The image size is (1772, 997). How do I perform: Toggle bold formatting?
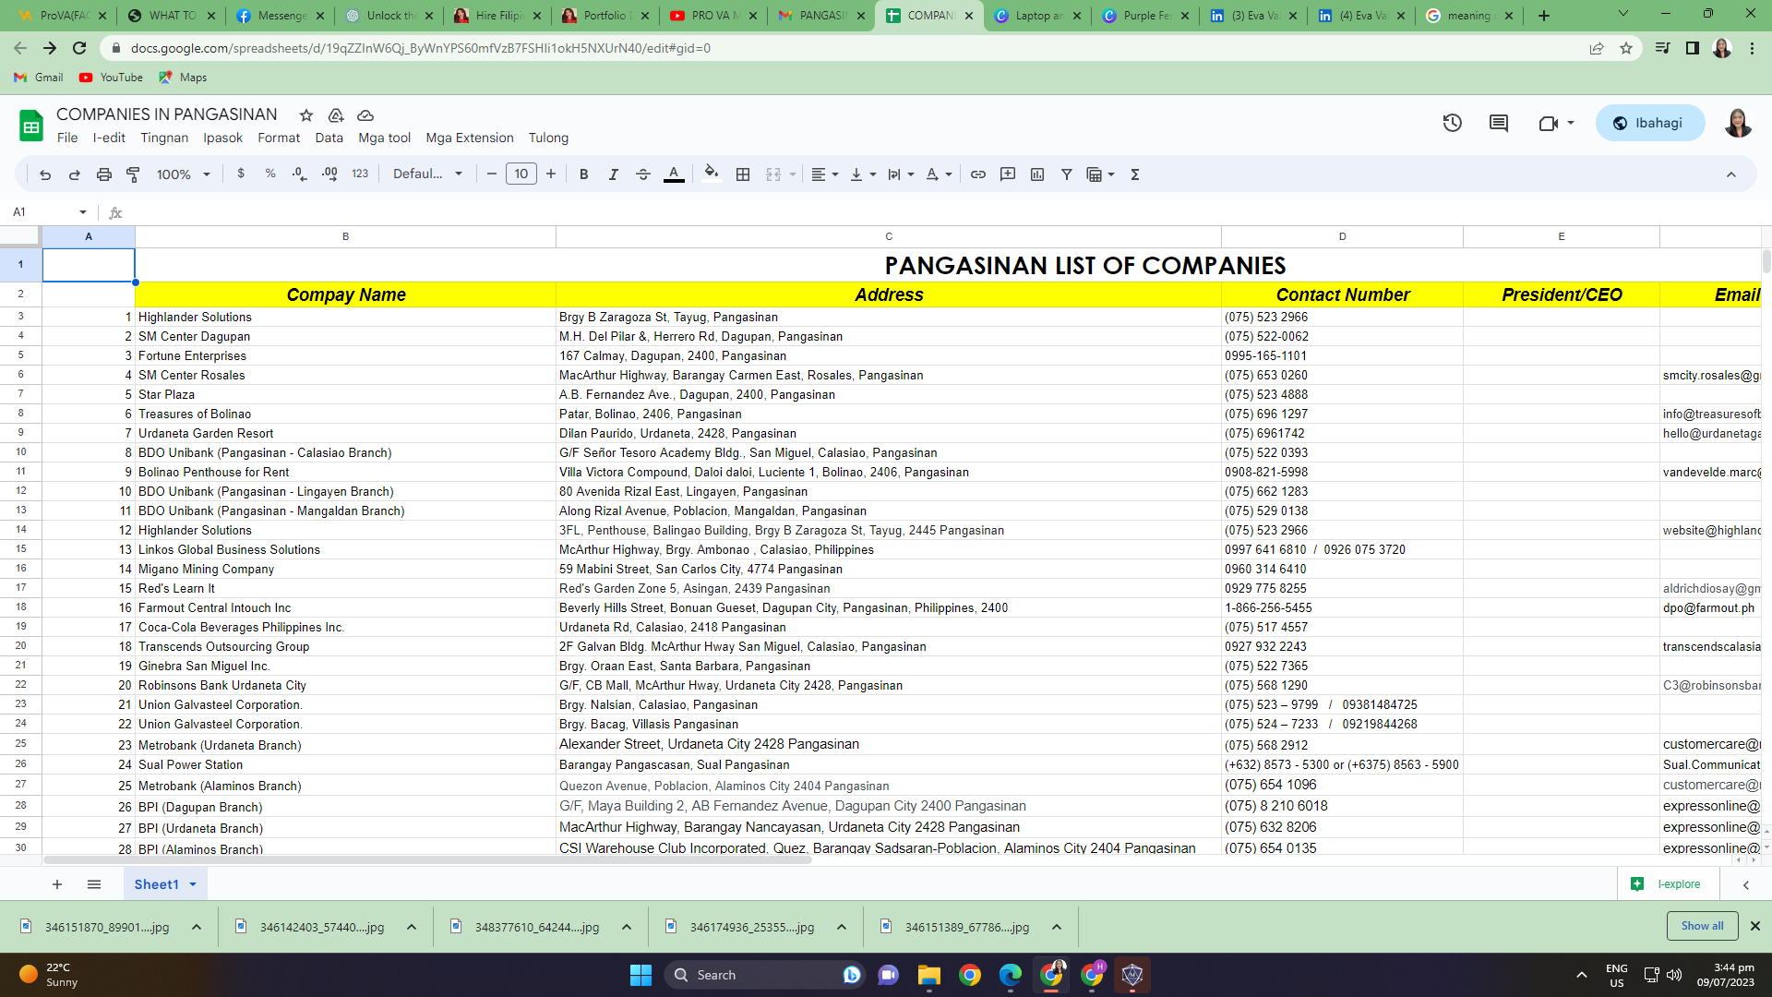point(584,174)
